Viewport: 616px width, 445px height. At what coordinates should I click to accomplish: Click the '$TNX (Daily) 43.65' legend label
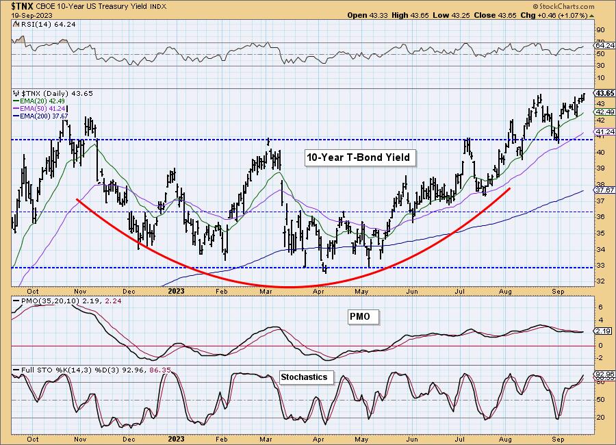point(57,94)
